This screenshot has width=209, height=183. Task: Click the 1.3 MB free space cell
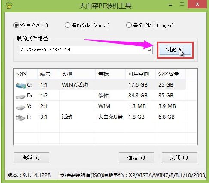137,106
